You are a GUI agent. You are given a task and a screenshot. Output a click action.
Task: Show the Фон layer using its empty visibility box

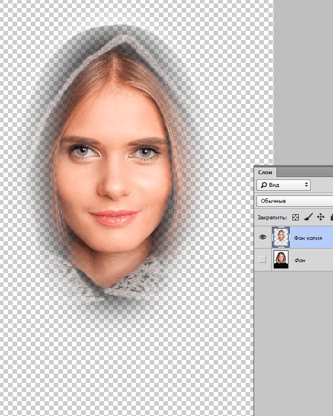pos(263,259)
